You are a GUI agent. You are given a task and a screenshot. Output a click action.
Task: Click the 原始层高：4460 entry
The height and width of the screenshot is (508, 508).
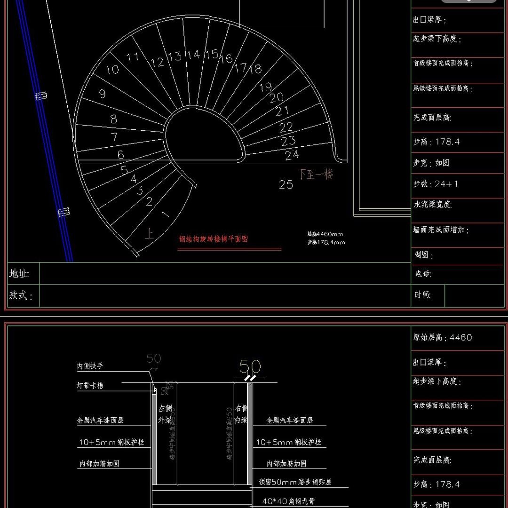(442, 337)
